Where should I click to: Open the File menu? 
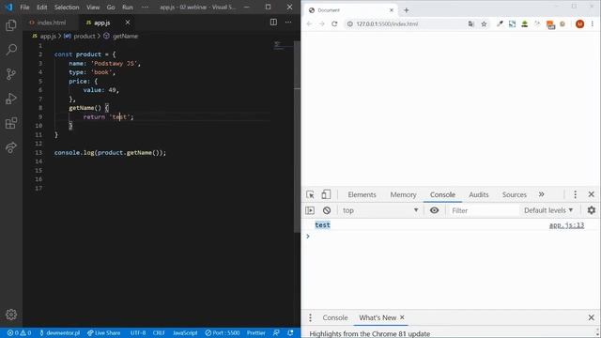[24, 8]
